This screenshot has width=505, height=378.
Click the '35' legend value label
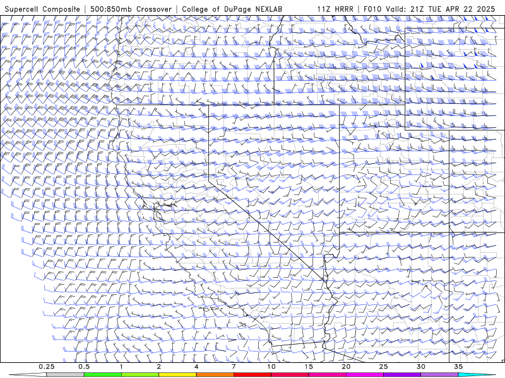458,367
